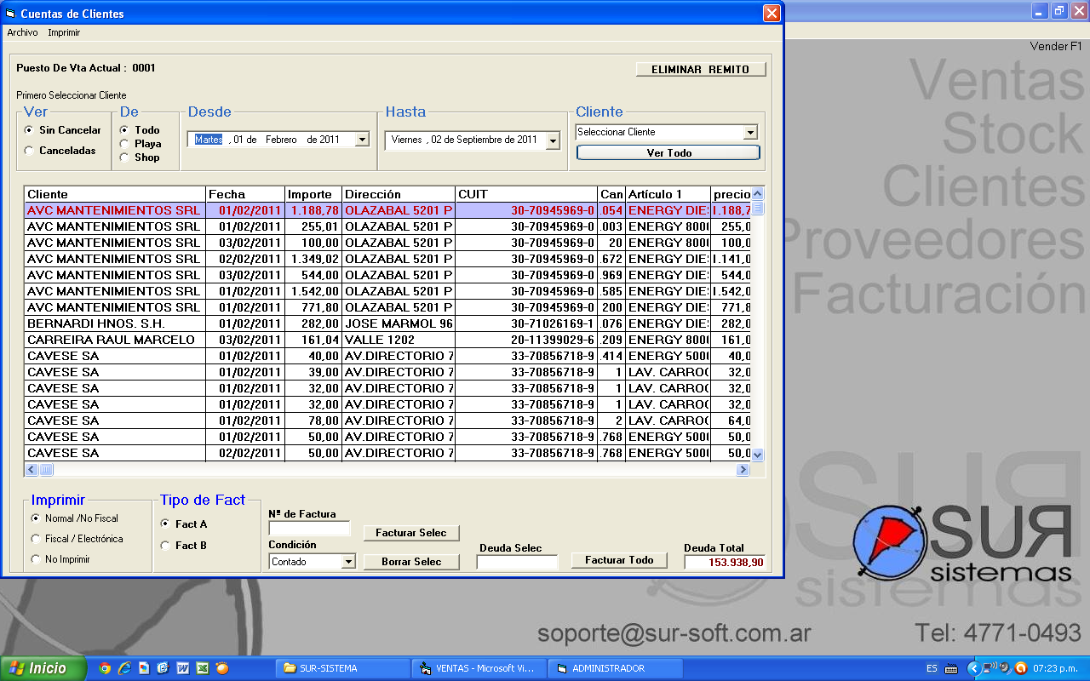Select the BERNARDI HNOS. S.H. row
Image resolution: width=1090 pixels, height=681 pixels.
[x=388, y=323]
